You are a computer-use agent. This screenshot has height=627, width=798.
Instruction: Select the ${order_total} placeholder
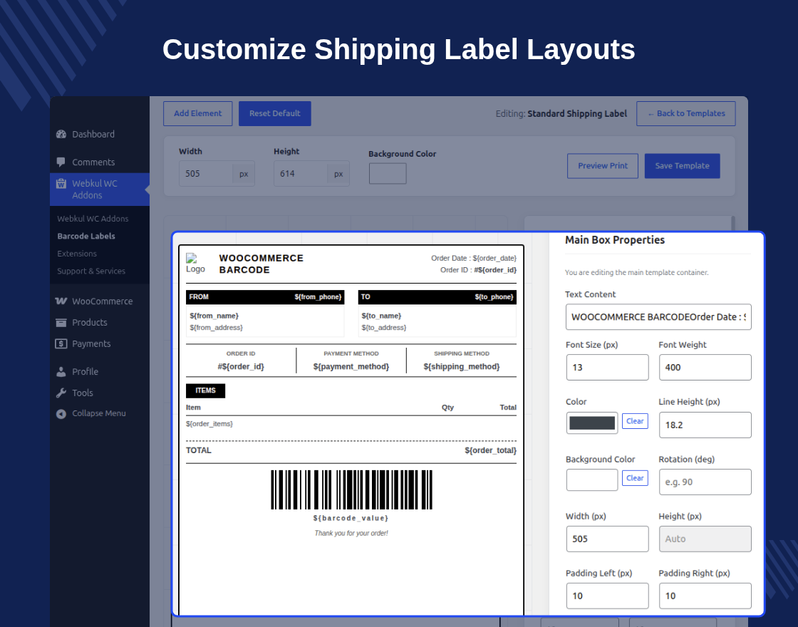(491, 450)
